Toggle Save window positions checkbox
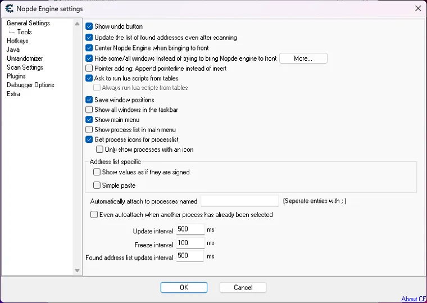 [89, 100]
